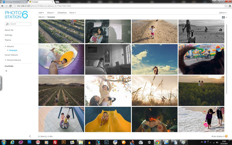
Task: Start the Slideshow
Action: [x=62, y=13]
